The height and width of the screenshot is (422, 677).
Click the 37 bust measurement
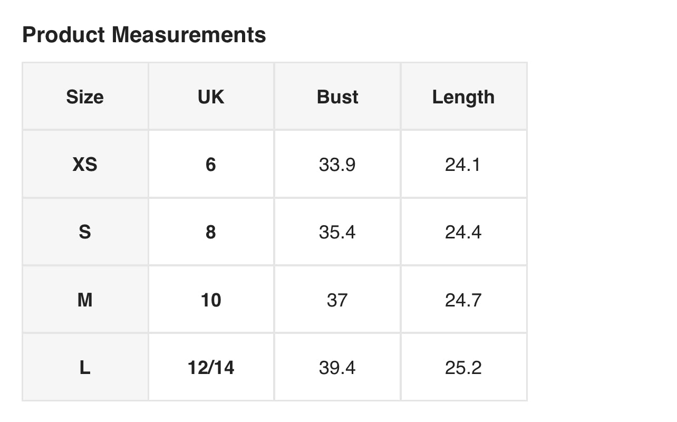(337, 300)
